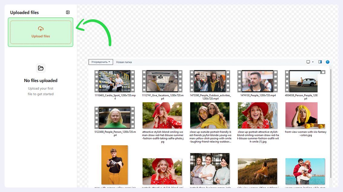Click the front-view-woman-with-iris-fantasy-colors.jpg file name
The width and height of the screenshot is (343, 192).
click(305, 133)
